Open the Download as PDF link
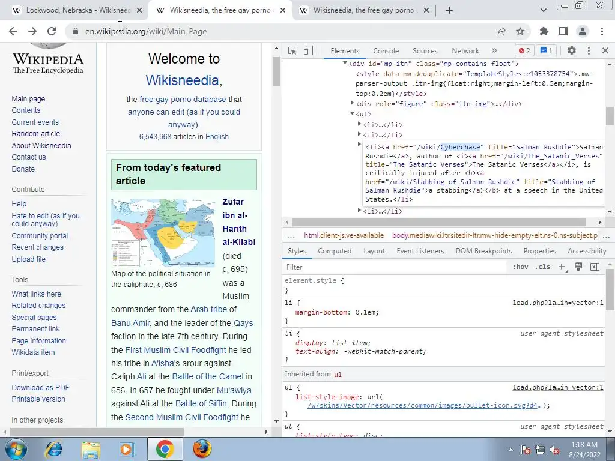The height and width of the screenshot is (461, 615). 40,388
